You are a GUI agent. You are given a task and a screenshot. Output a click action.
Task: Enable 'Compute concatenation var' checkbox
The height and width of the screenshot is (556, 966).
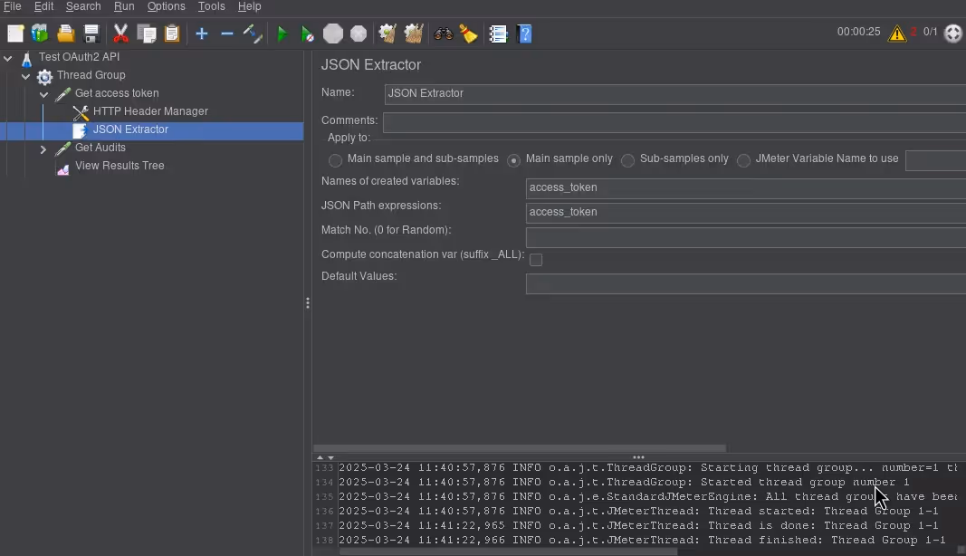tap(536, 260)
